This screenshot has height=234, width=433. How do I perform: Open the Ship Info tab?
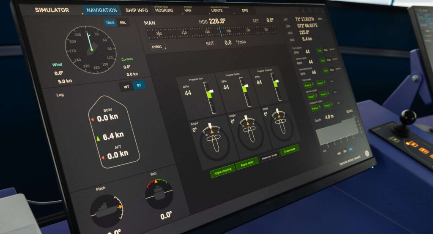tap(137, 10)
